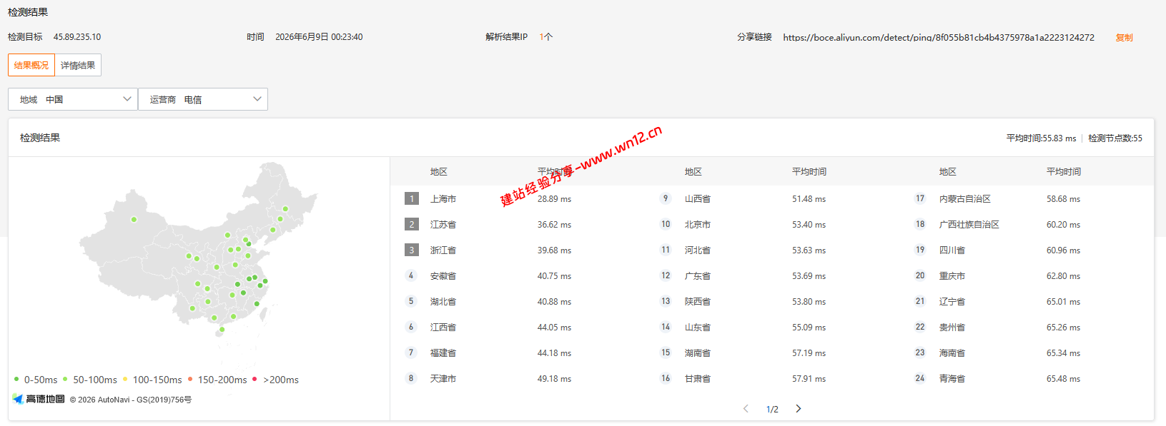Screen dimensions: 1166x426
Task: Click rank number 24 for 青海省
Action: (x=920, y=378)
